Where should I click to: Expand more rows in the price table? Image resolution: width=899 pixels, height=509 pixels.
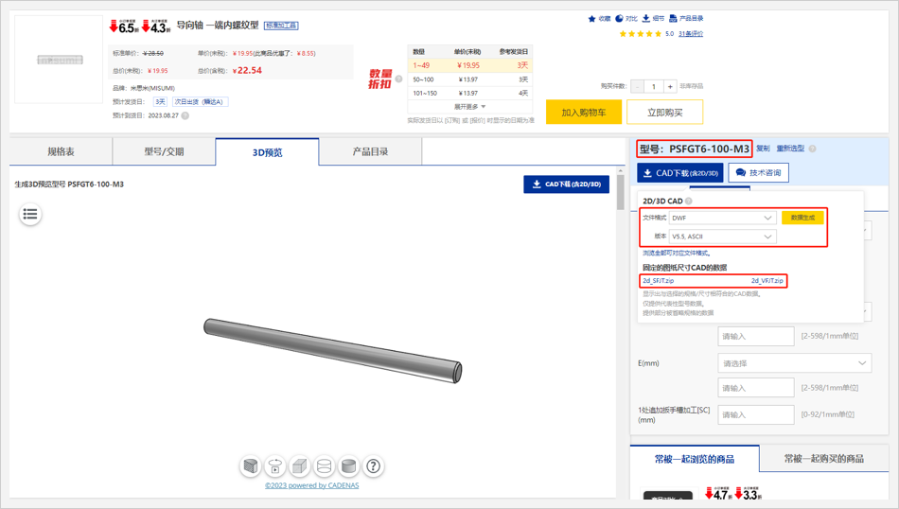pyautogui.click(x=470, y=107)
